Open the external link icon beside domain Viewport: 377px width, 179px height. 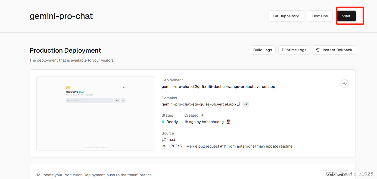click(238, 104)
